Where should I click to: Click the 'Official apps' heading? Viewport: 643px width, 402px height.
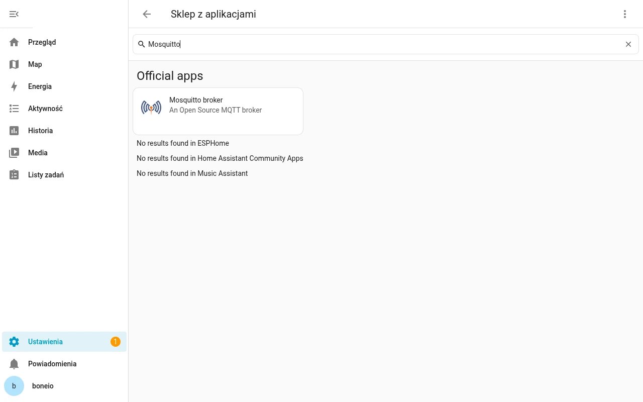point(170,76)
